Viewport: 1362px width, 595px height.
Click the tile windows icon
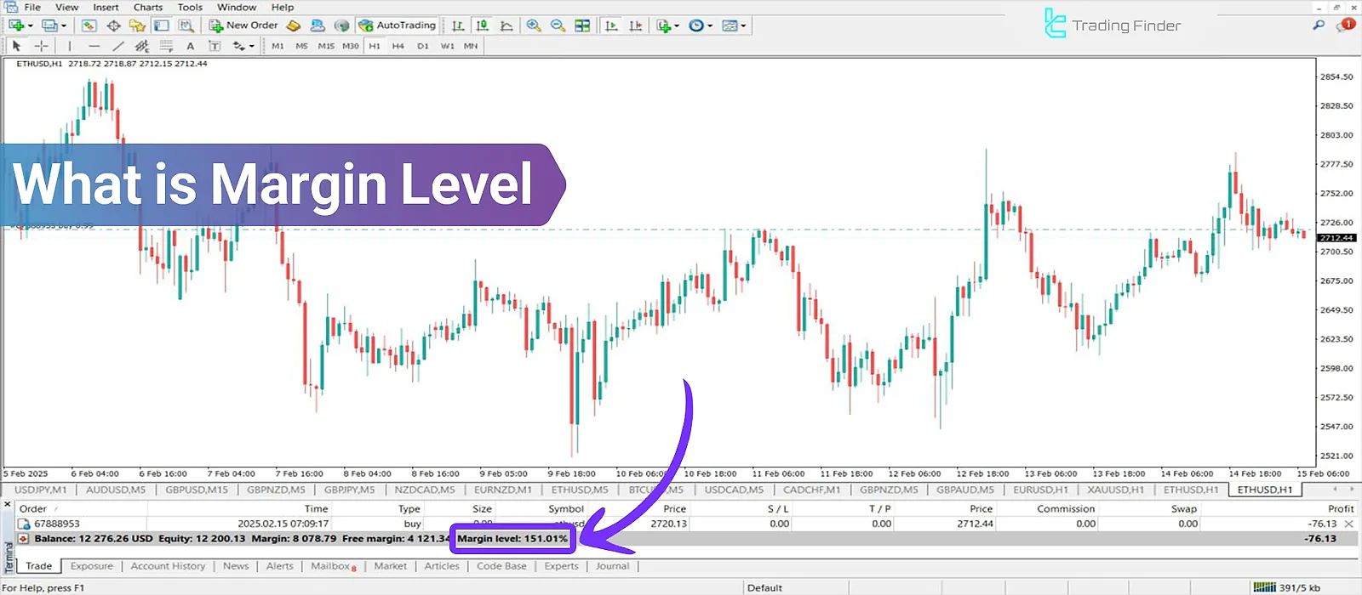(582, 25)
